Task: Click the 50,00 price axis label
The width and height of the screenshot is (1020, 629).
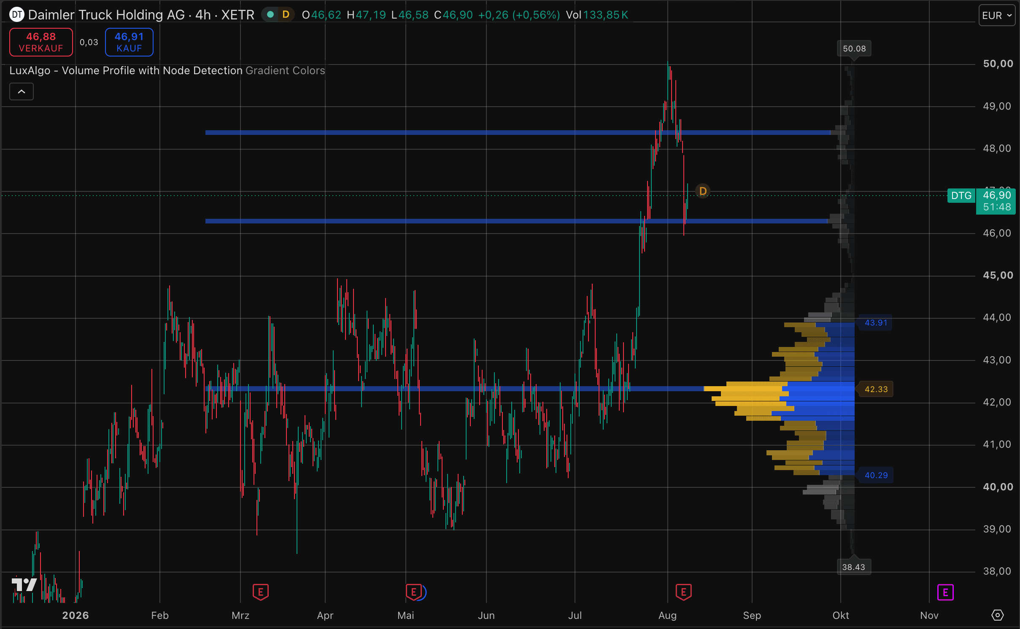Action: [998, 64]
